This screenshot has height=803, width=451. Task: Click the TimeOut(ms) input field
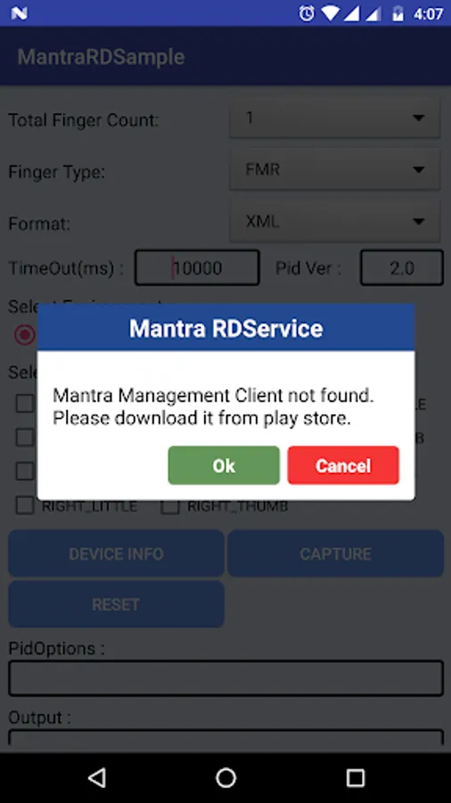[x=197, y=268]
